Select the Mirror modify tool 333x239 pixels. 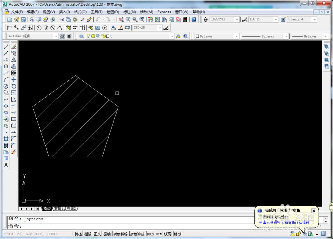(14, 60)
